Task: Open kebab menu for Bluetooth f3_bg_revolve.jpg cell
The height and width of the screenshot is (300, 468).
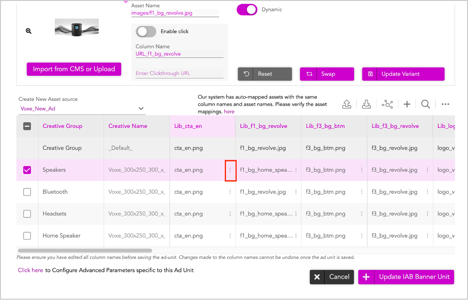Action: point(428,192)
